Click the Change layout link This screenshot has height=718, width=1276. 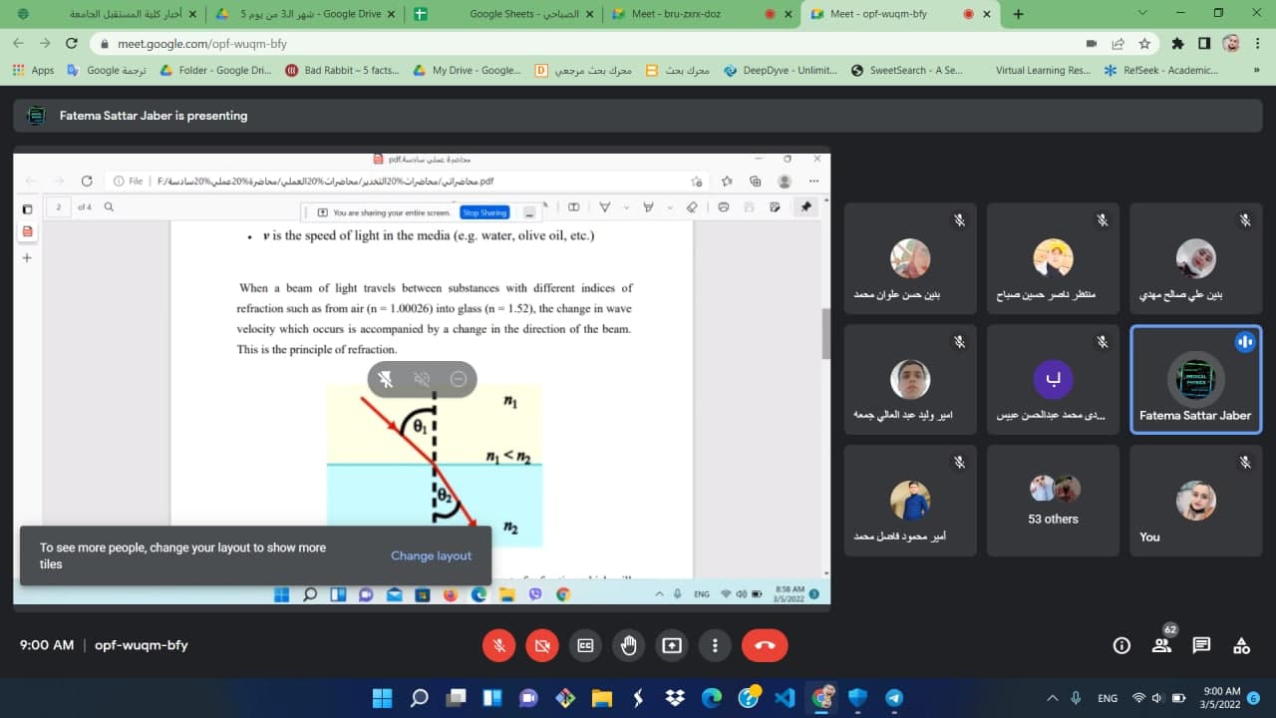(431, 555)
